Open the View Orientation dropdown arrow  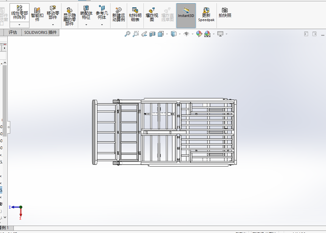(x=167, y=34)
